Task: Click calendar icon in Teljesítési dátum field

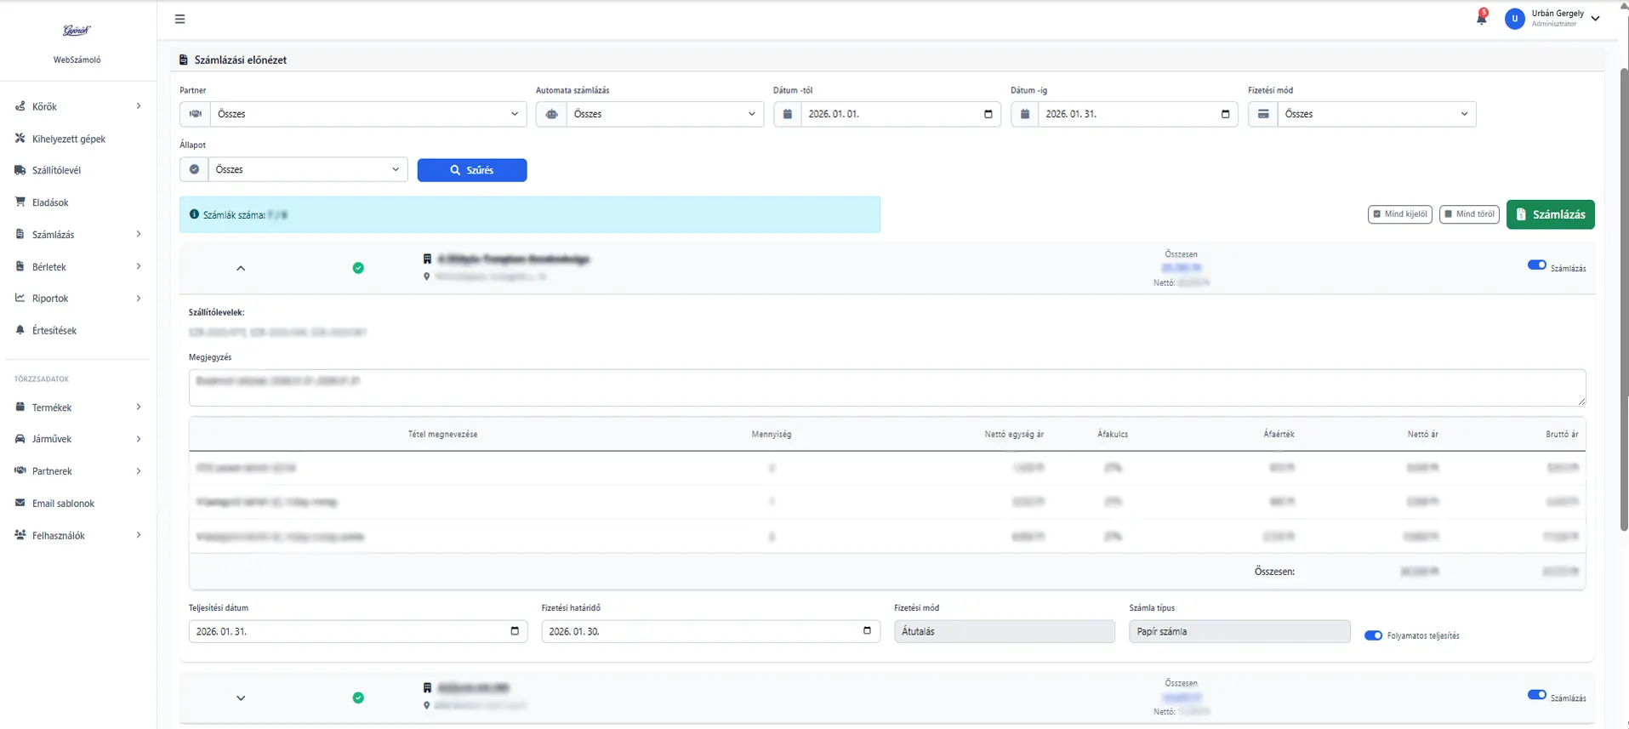Action: [515, 631]
